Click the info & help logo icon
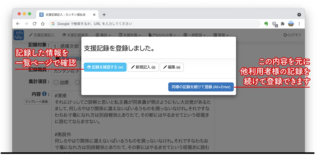This screenshot has width=317, height=156. point(19,35)
